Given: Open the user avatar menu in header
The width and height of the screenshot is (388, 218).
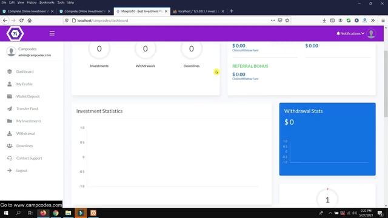Looking at the screenshot, I should click(371, 34).
